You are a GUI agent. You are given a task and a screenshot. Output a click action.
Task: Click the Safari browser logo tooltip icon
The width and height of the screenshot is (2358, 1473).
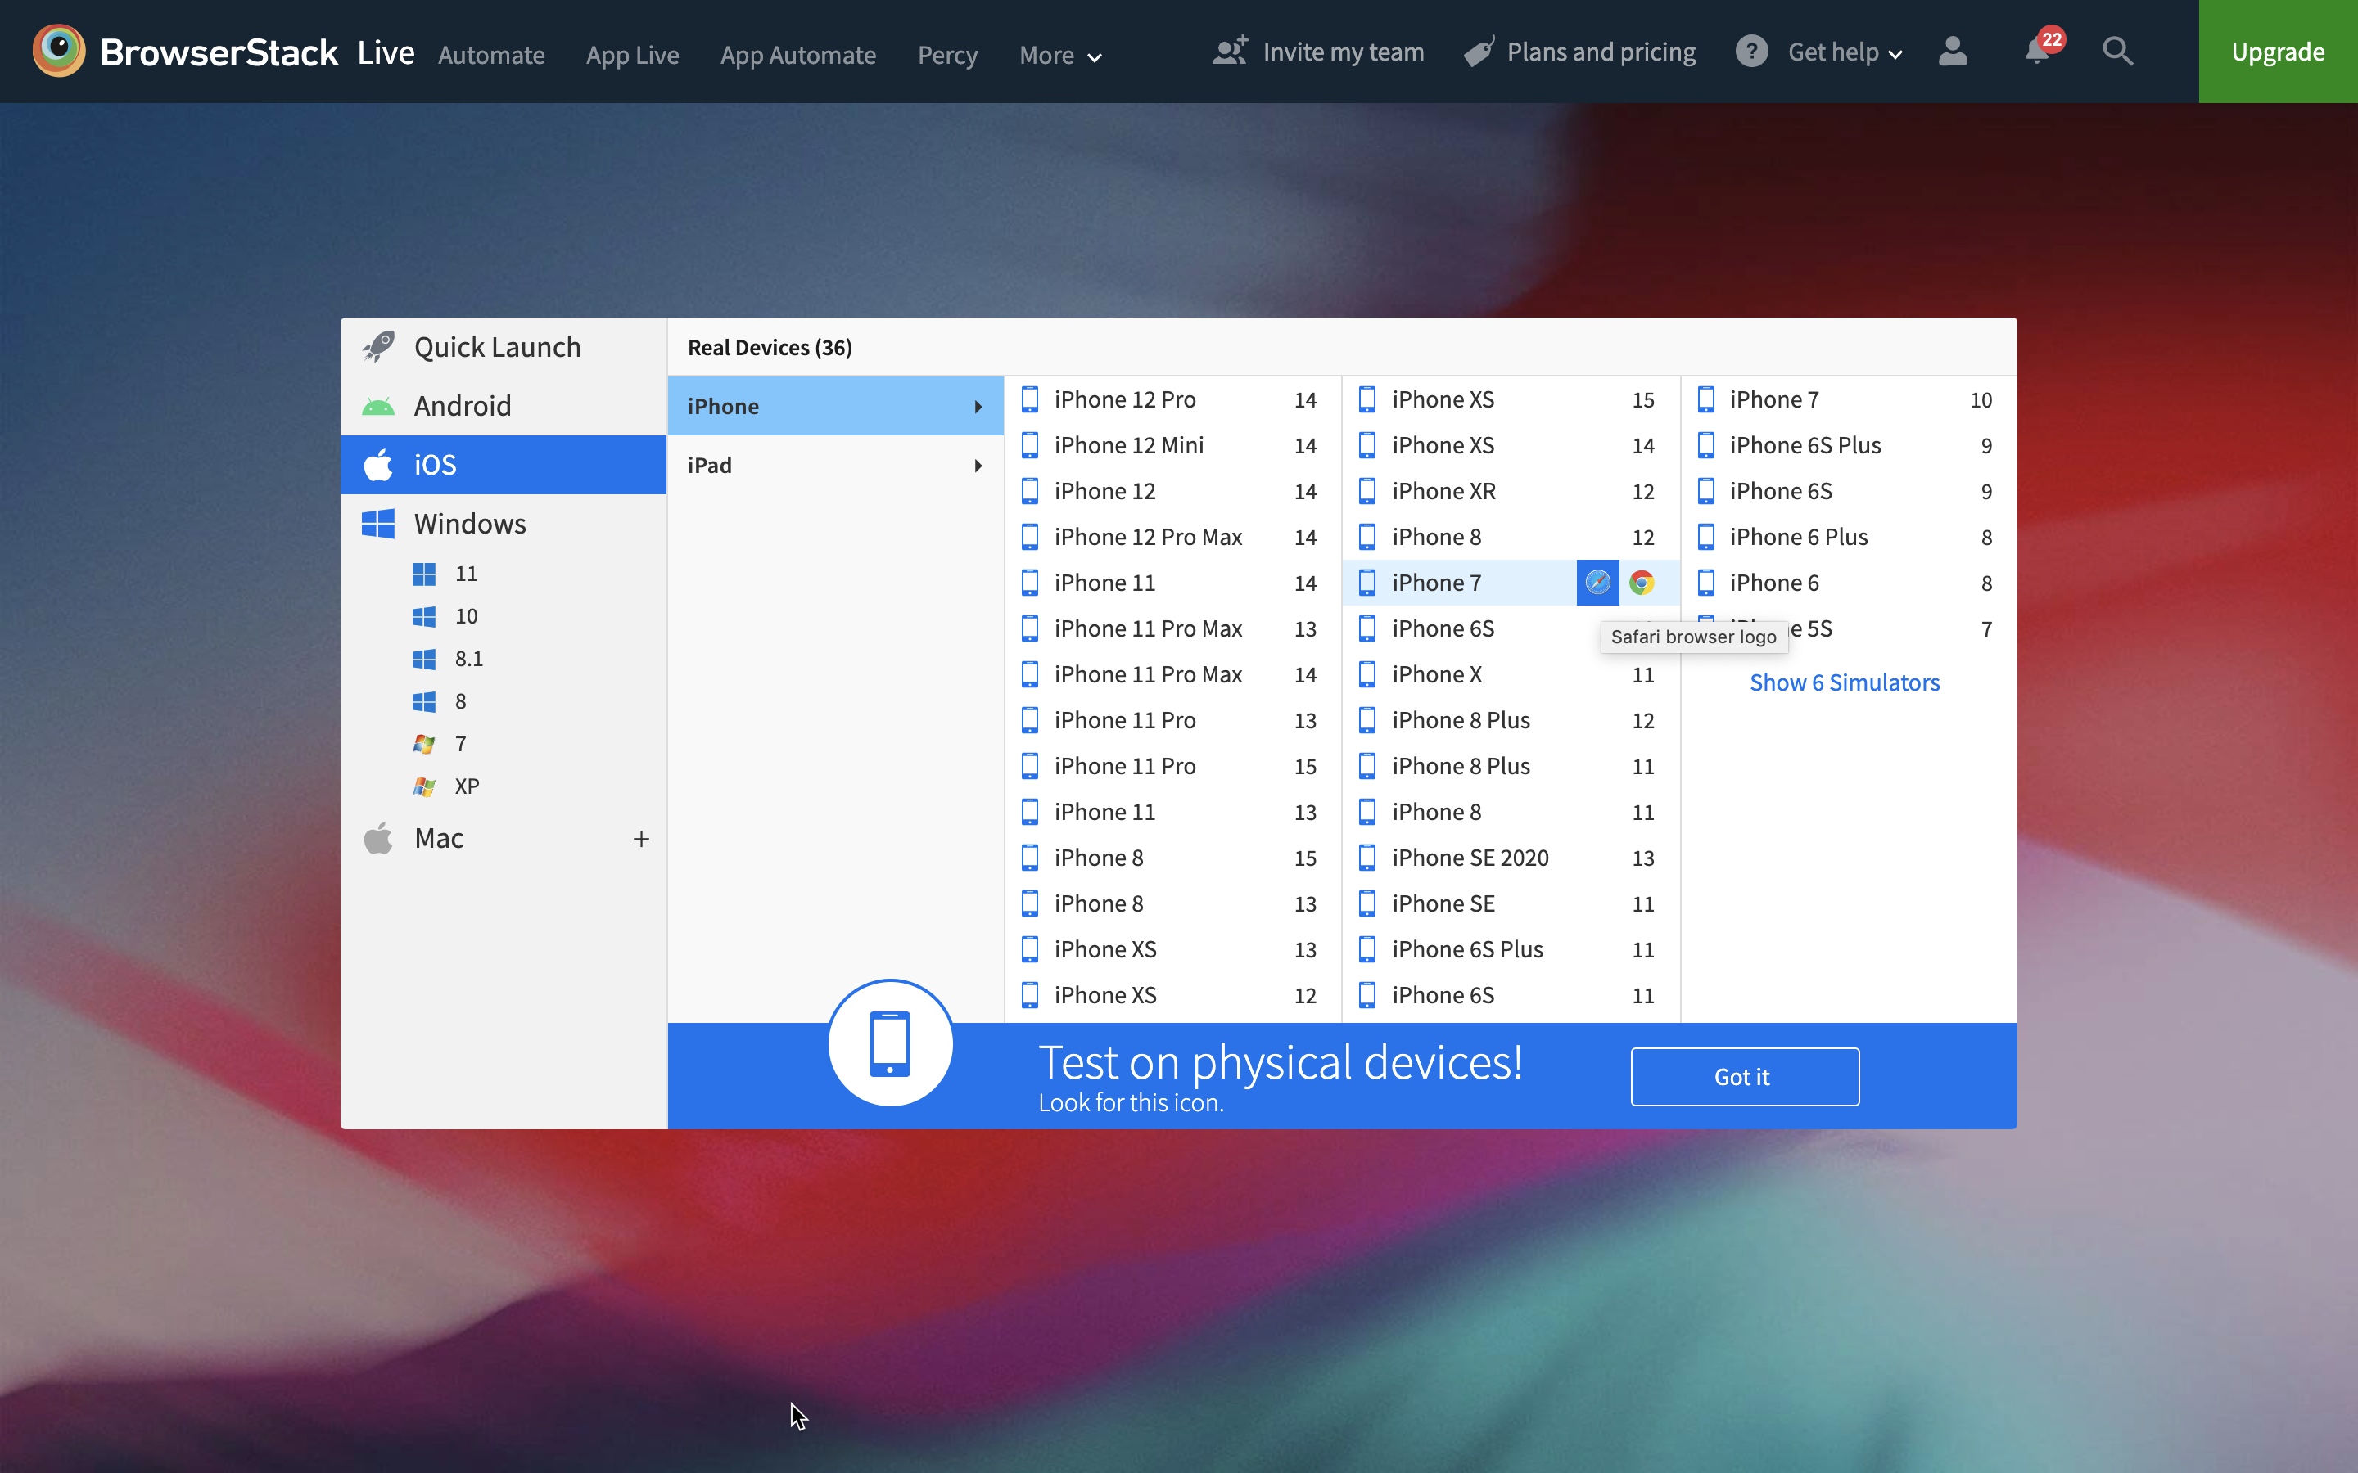click(1597, 582)
